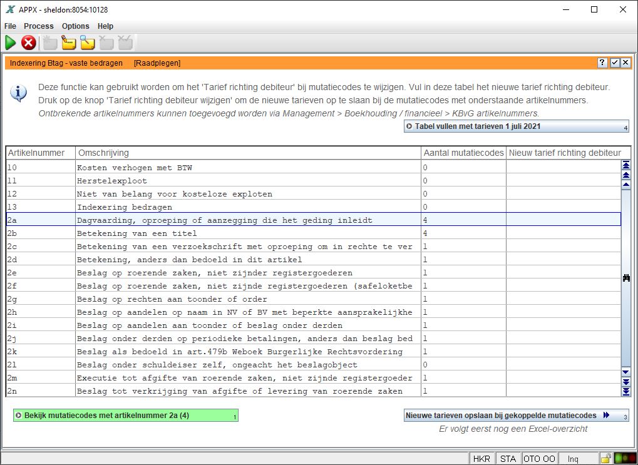Click the HKR status bar entry
The height and width of the screenshot is (465, 638).
tap(481, 459)
